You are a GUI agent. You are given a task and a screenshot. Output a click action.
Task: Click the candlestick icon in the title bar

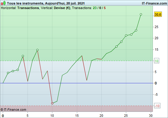(3, 3)
